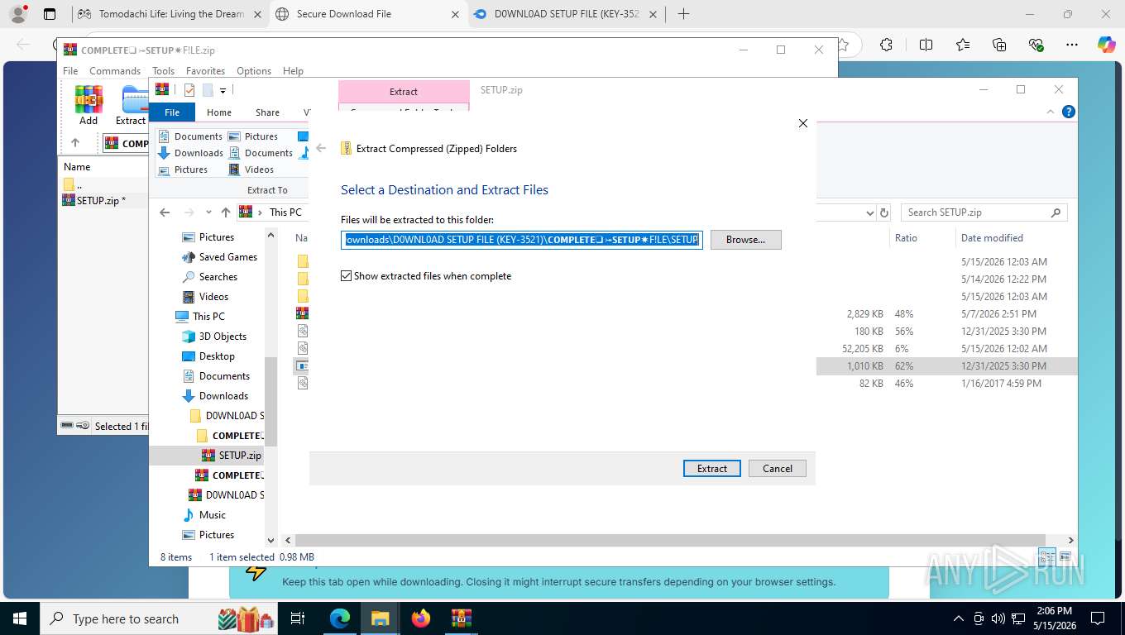
Task: Refresh the Explorer address bar
Action: point(884,212)
